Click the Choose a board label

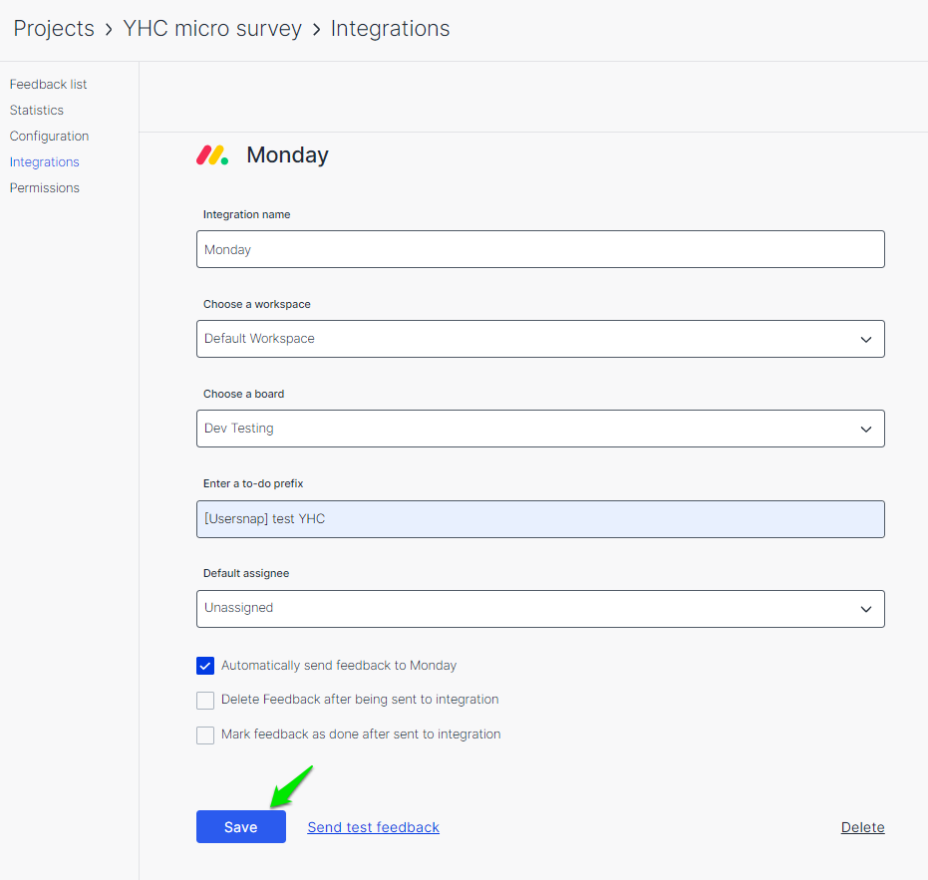[244, 394]
